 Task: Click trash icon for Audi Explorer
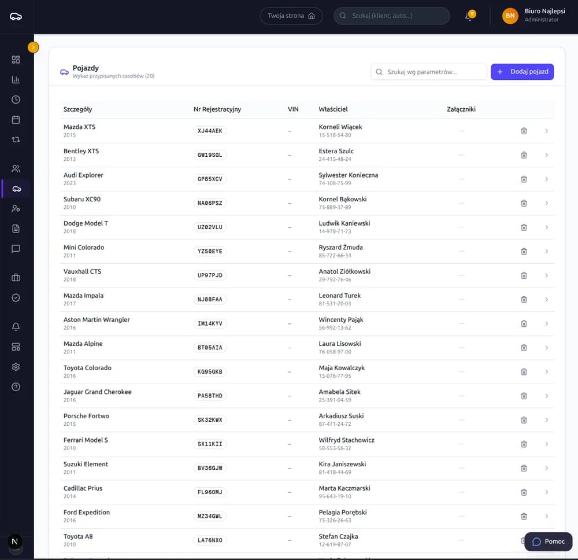point(524,179)
